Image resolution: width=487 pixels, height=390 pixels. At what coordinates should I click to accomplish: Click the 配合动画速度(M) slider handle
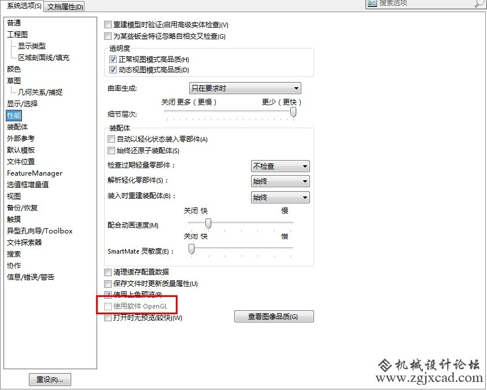[208, 223]
